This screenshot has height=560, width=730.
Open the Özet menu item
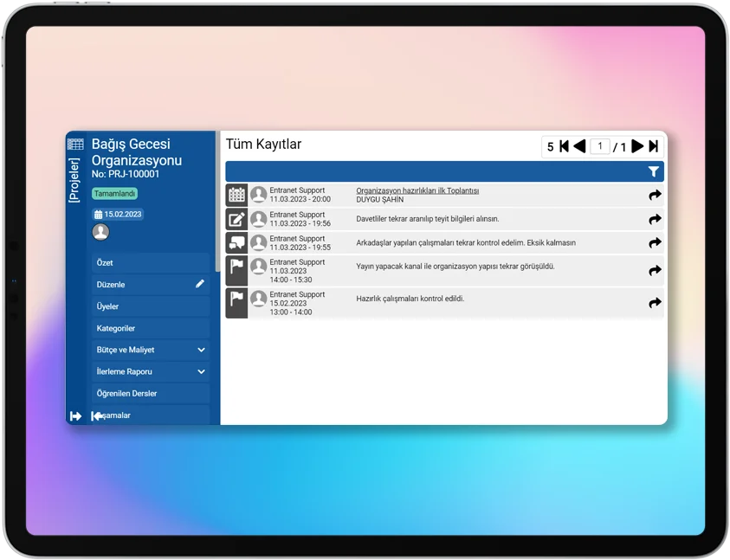(x=151, y=262)
